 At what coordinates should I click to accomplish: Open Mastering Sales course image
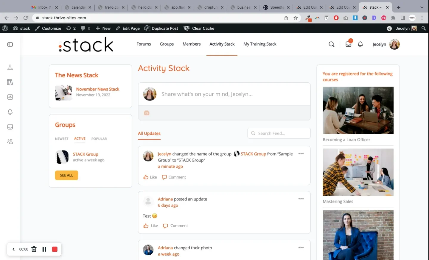(358, 172)
